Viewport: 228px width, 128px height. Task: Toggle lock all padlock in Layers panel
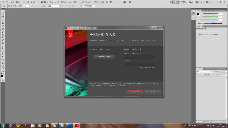coord(208,75)
